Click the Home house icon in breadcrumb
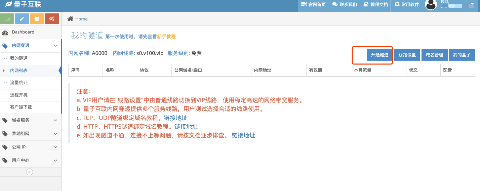 (x=70, y=19)
